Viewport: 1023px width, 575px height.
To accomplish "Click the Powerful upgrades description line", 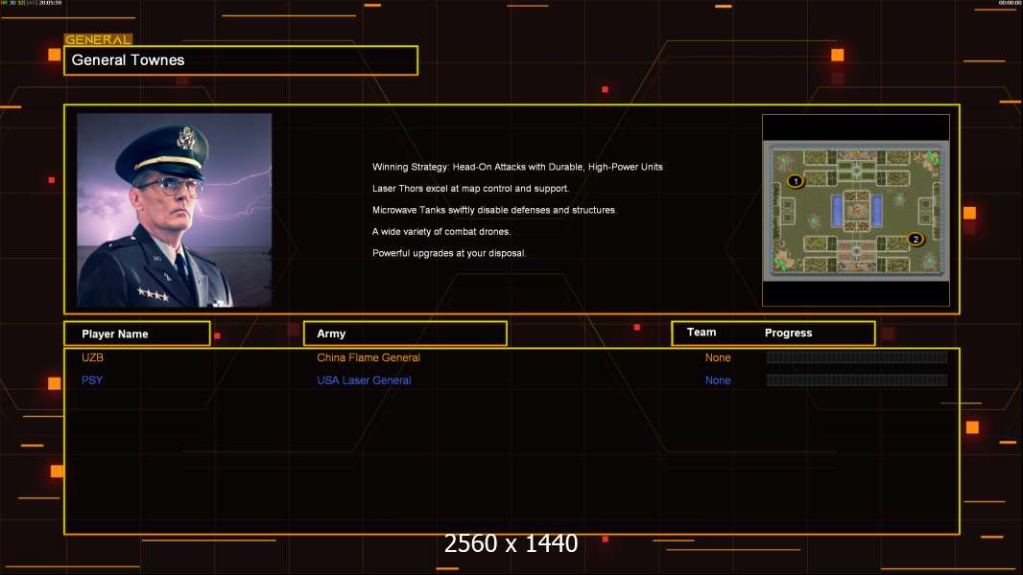I will [449, 253].
